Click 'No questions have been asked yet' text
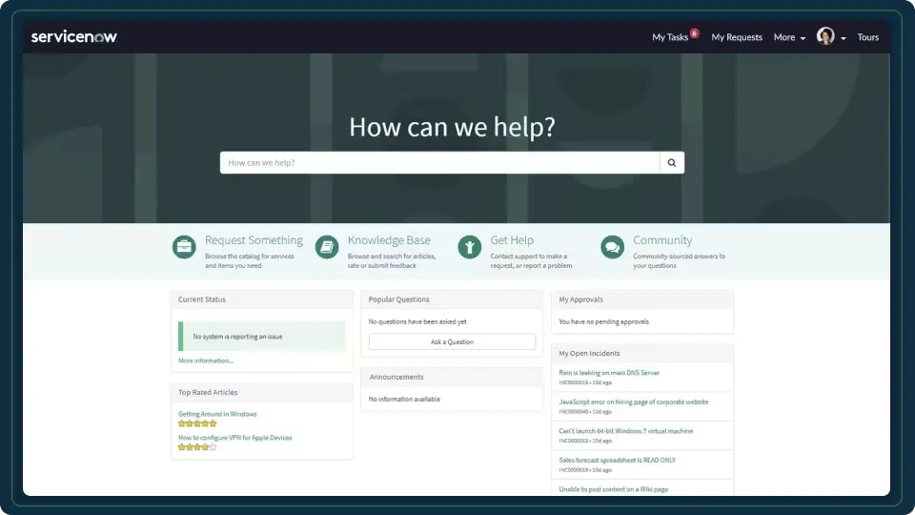The width and height of the screenshot is (915, 515). click(417, 321)
